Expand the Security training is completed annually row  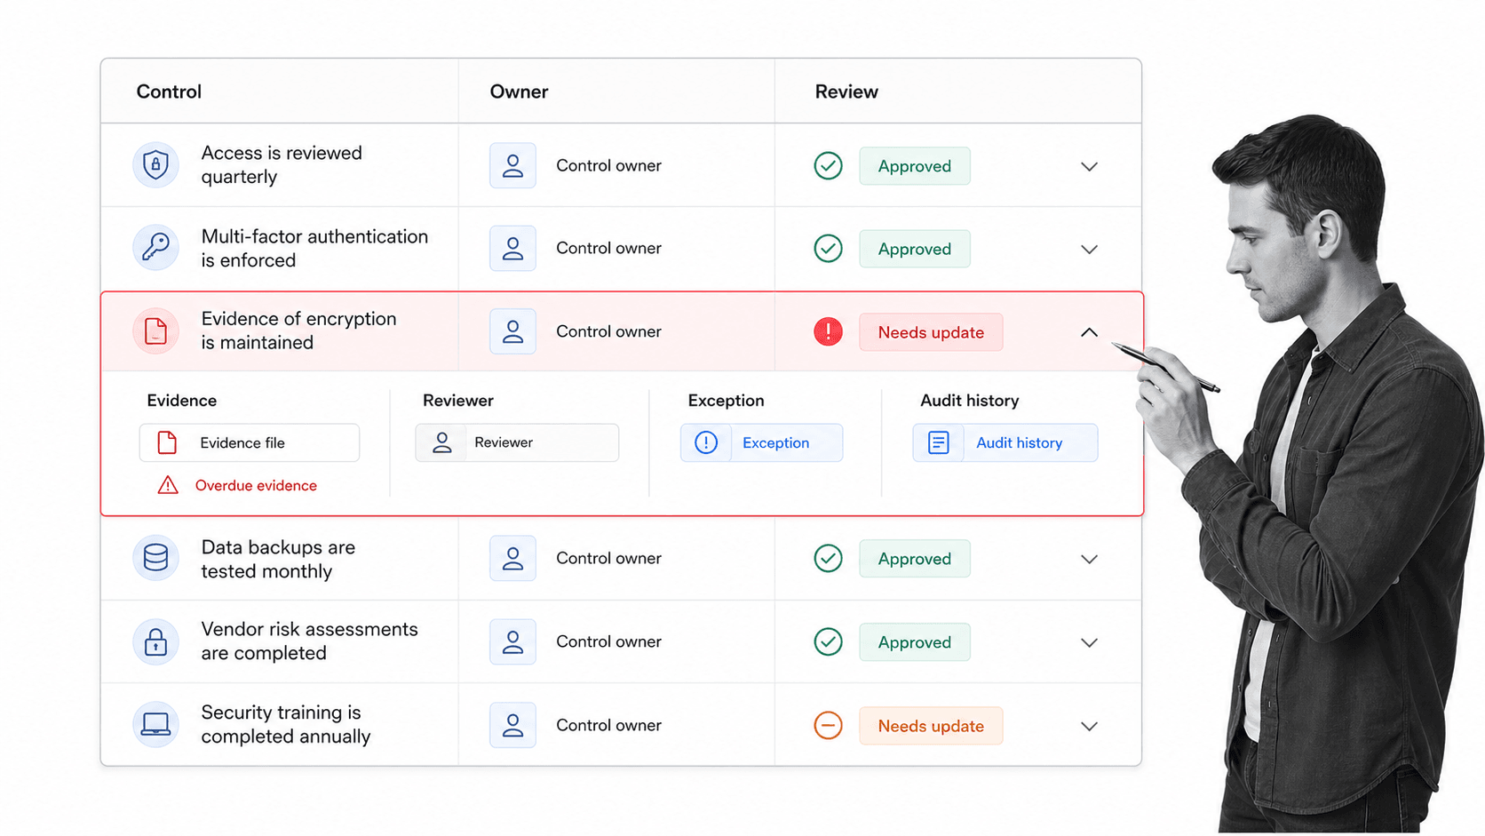click(x=1089, y=726)
